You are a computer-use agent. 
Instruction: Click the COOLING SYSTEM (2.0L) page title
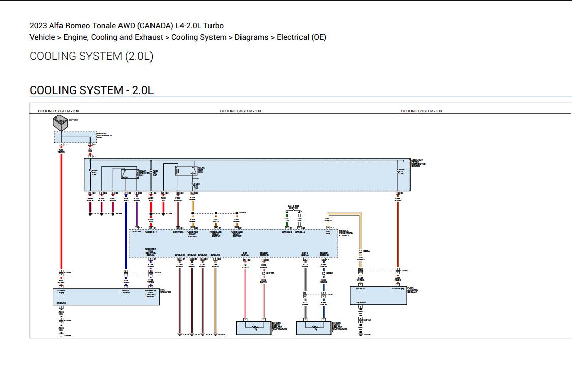click(91, 56)
